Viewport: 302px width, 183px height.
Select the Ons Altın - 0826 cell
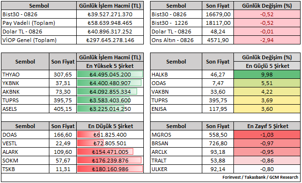176,40
